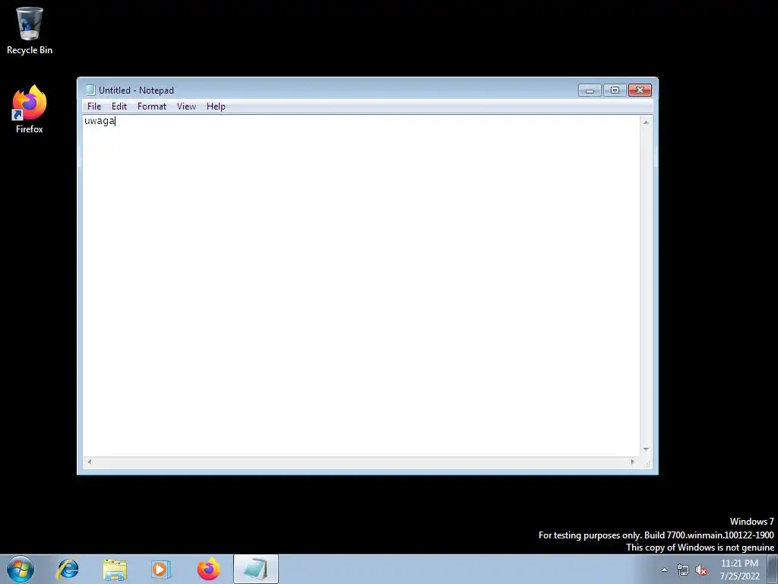Open the Format menu in Notepad

(x=152, y=106)
